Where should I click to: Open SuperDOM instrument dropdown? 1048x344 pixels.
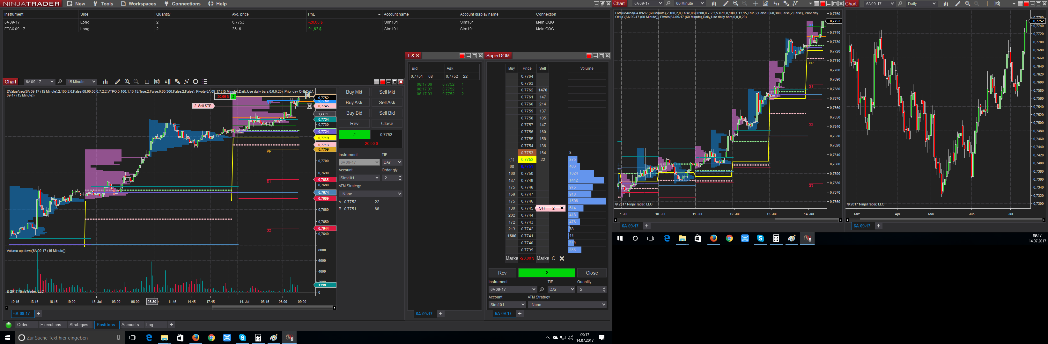pos(513,290)
